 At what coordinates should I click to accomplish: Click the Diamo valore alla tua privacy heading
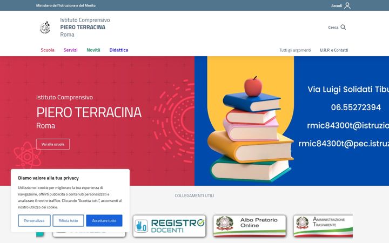point(49,178)
